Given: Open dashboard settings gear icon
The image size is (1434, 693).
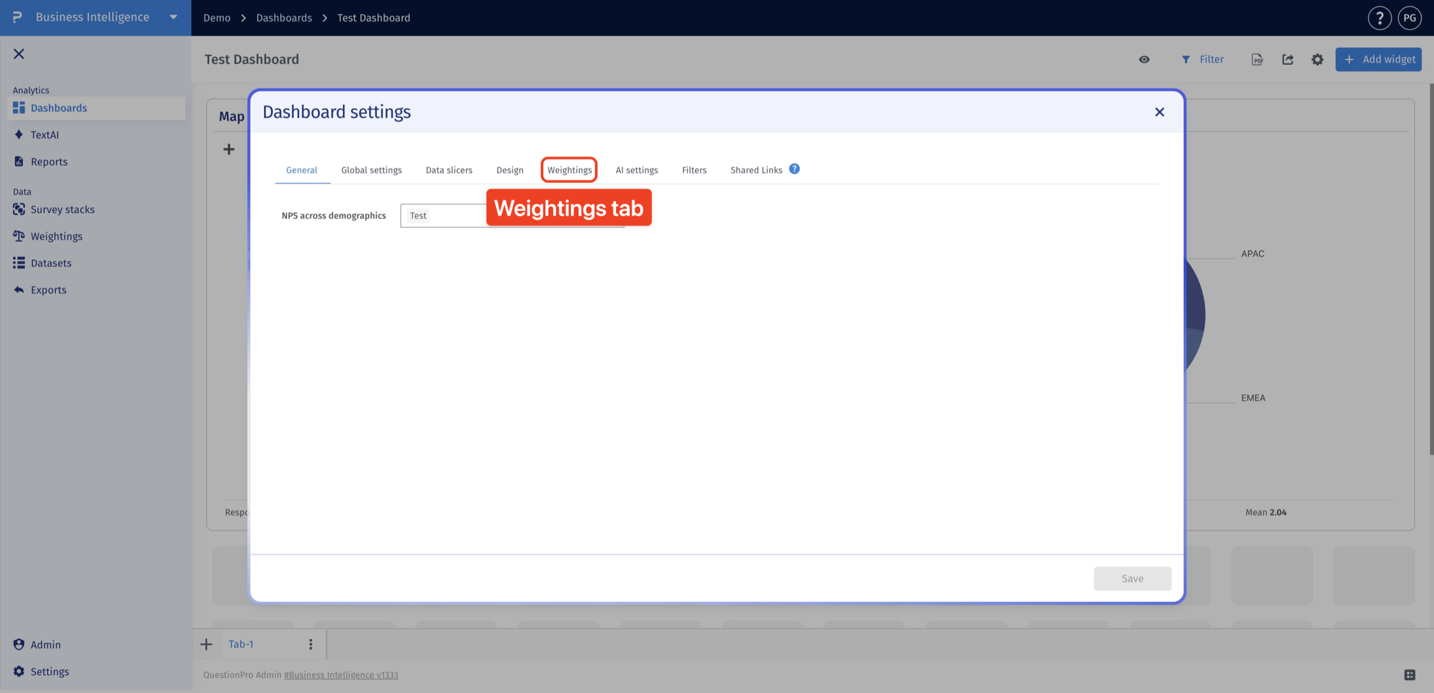Looking at the screenshot, I should (x=1317, y=59).
